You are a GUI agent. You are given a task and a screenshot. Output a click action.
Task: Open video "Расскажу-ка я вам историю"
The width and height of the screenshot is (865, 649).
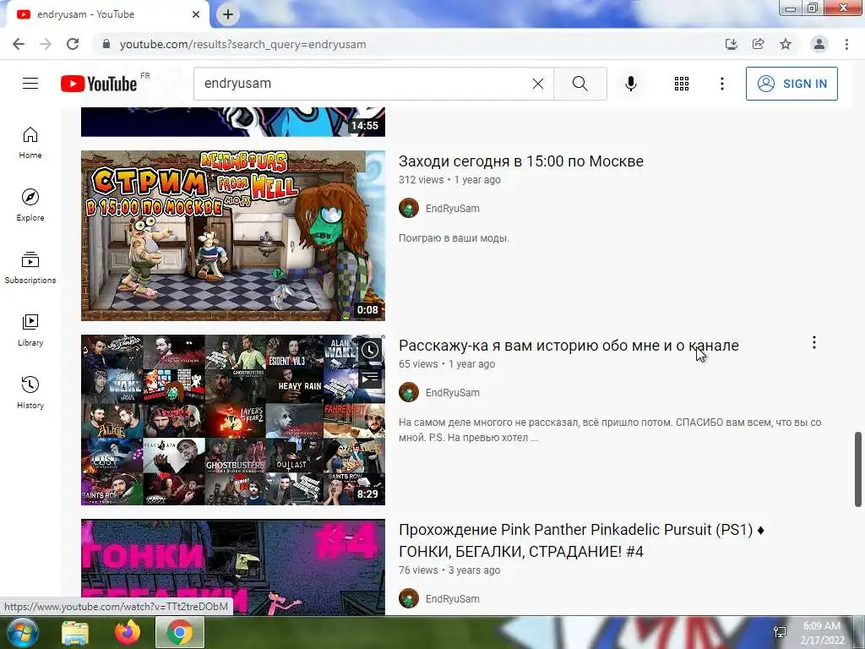(x=569, y=346)
